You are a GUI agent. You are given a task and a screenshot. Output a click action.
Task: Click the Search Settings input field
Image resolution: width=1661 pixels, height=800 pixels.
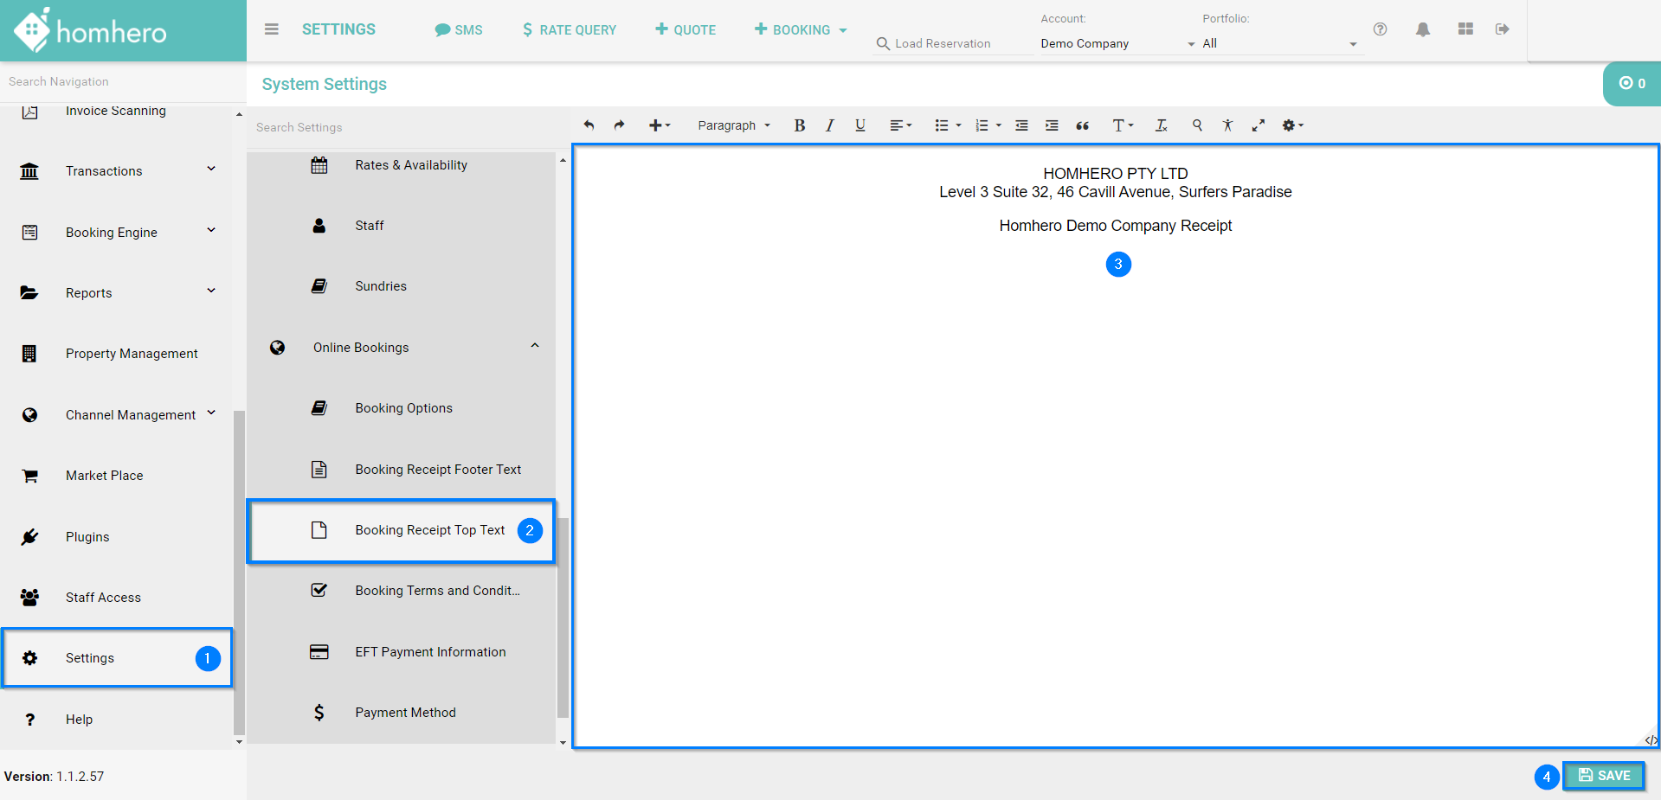(402, 127)
